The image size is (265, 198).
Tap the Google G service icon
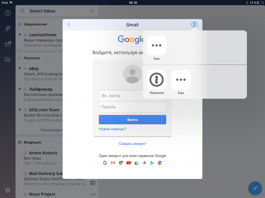[105, 163]
